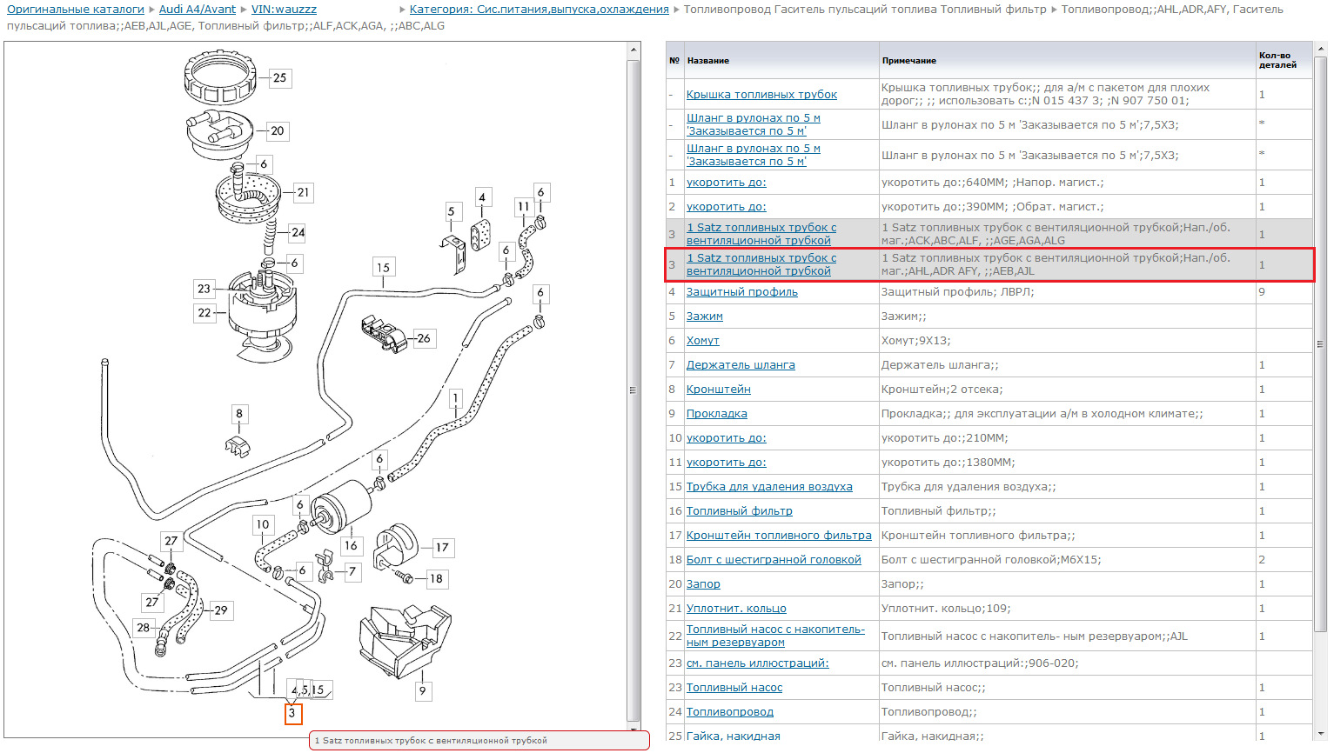Open Крышка топливных трубок part link
Screen dimensions: 1334x753
click(x=761, y=94)
